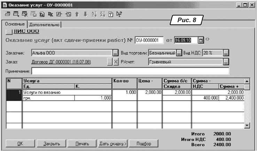
Task: Switch to the Дополнительно tab
Action: pos(45,25)
